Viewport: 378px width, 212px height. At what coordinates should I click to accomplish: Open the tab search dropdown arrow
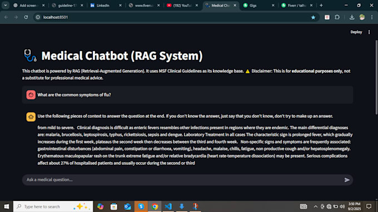coord(6,6)
